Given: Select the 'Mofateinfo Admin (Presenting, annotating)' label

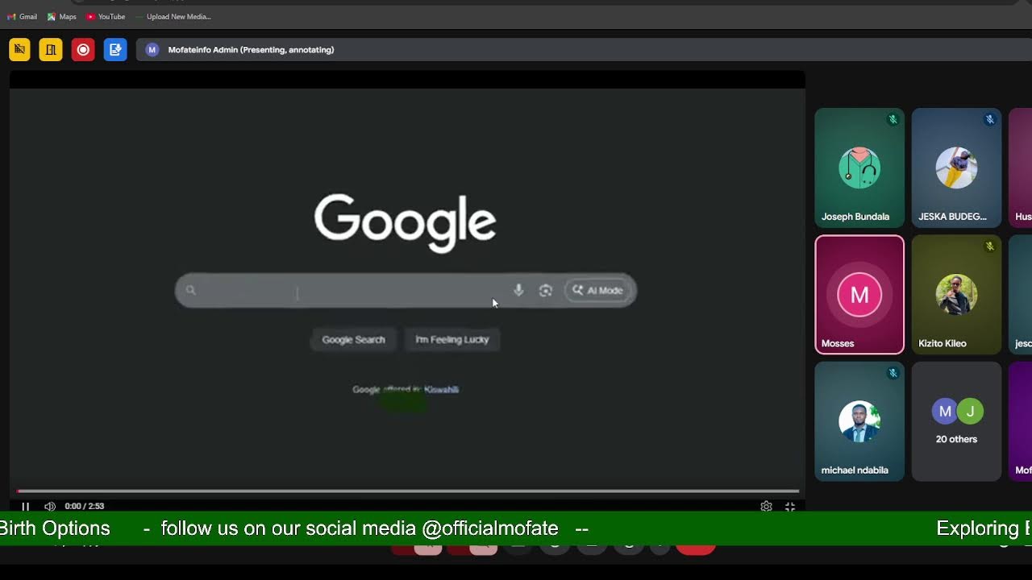Looking at the screenshot, I should tap(251, 50).
